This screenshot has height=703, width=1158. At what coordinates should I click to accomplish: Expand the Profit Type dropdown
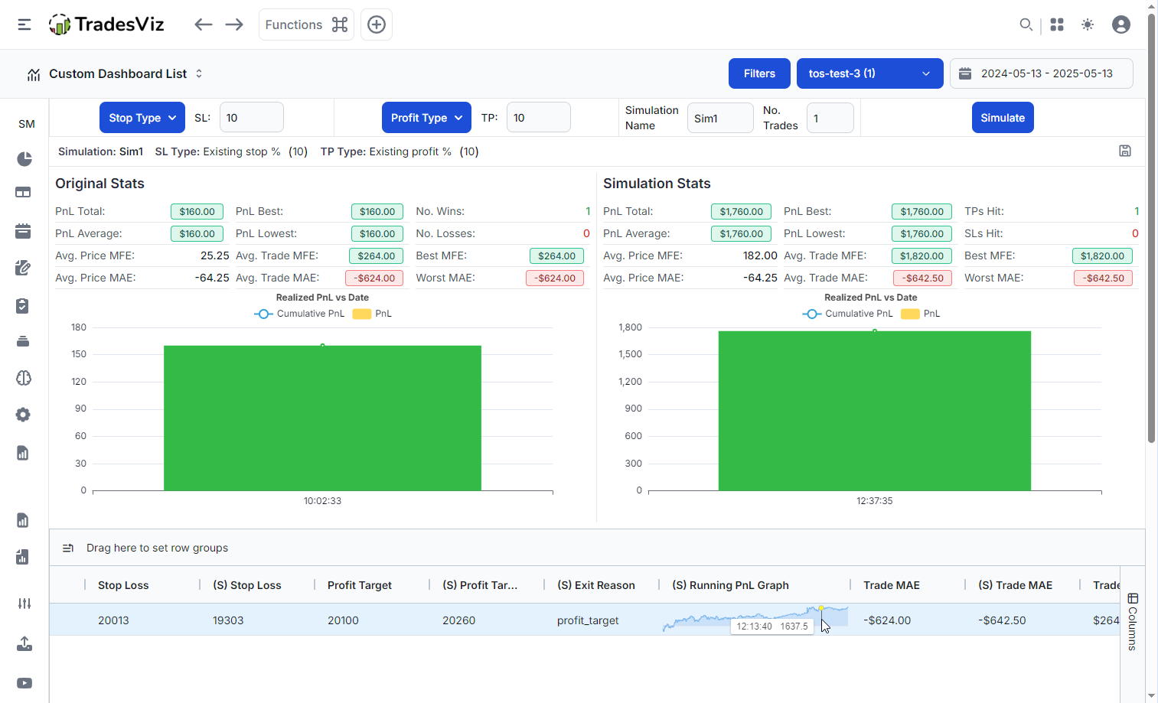click(426, 118)
